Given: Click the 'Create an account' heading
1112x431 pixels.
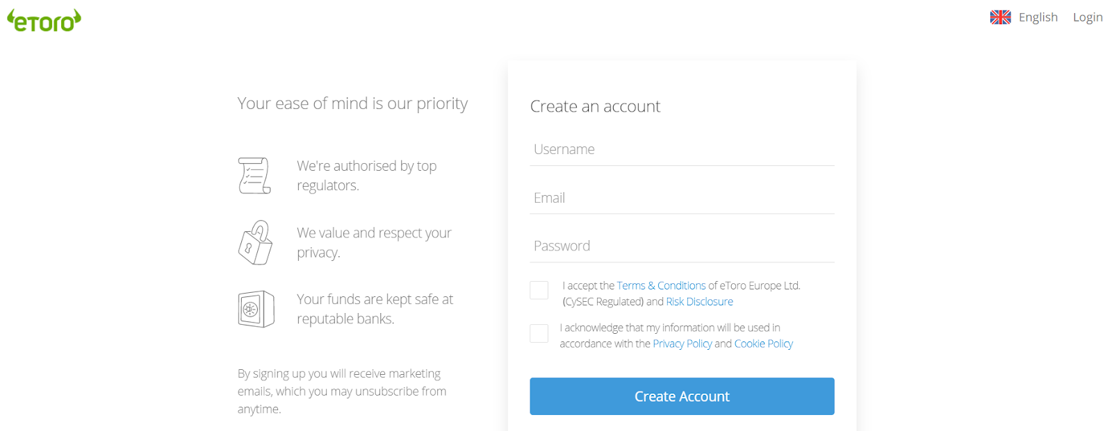Looking at the screenshot, I should pyautogui.click(x=595, y=106).
